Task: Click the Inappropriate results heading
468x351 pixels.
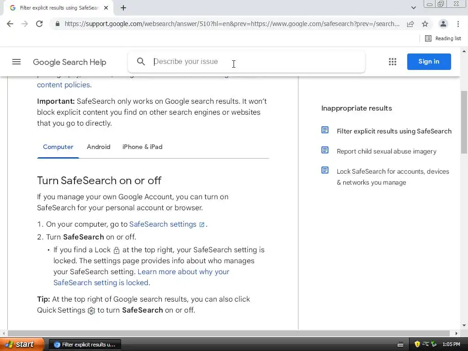Action: pyautogui.click(x=356, y=108)
